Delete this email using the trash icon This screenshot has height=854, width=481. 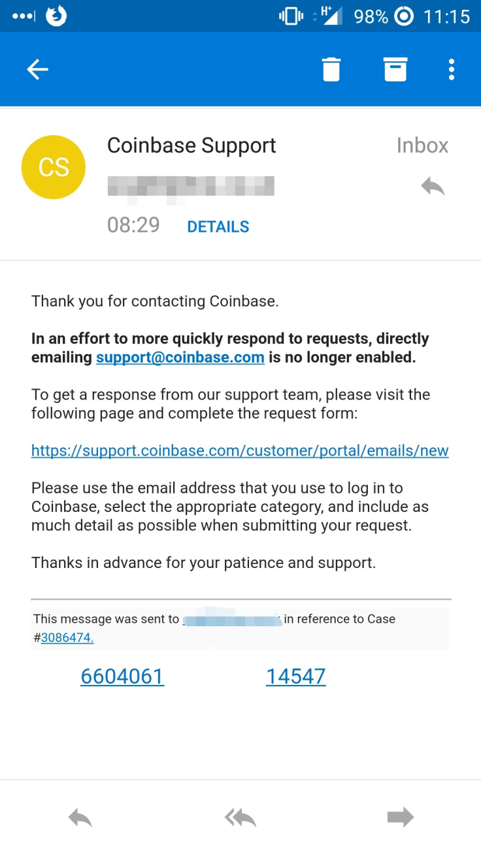331,69
